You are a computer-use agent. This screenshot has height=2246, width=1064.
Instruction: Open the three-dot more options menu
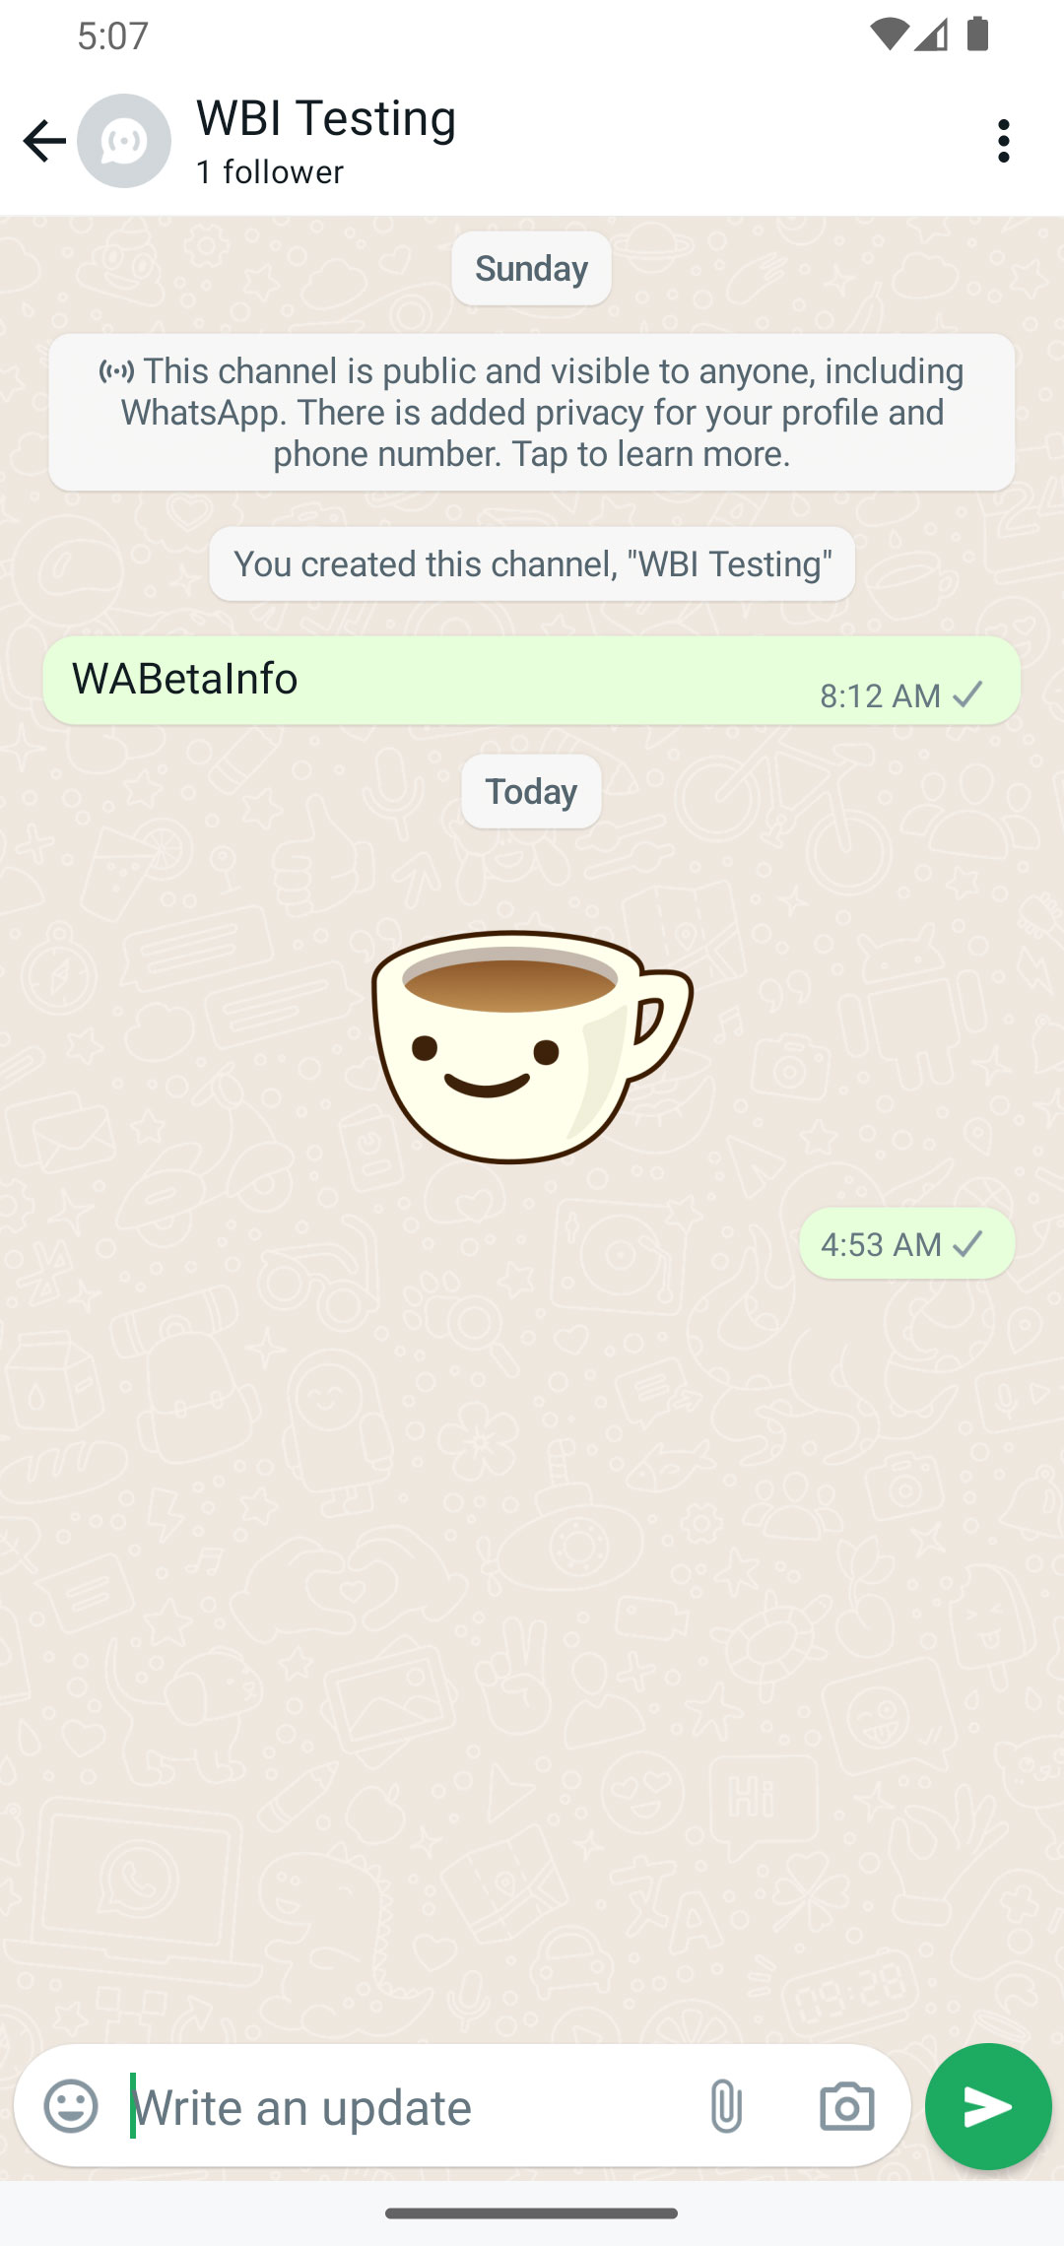click(1004, 141)
